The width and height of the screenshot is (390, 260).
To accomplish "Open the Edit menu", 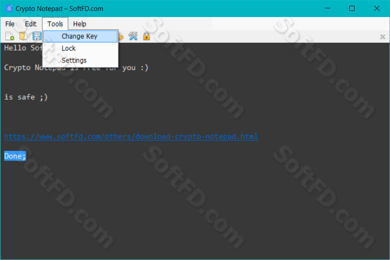I will point(31,24).
